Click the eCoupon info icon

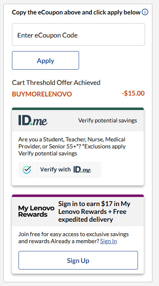(145, 12)
